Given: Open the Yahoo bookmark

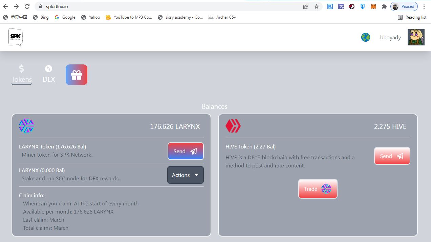Looking at the screenshot, I should pos(91,17).
